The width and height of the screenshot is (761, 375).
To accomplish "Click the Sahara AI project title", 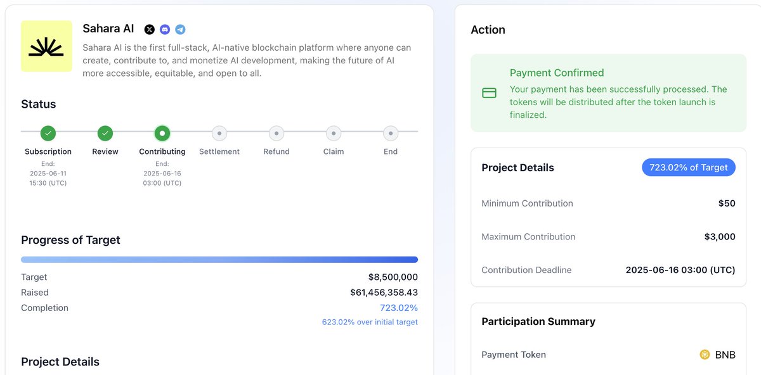I will click(108, 29).
